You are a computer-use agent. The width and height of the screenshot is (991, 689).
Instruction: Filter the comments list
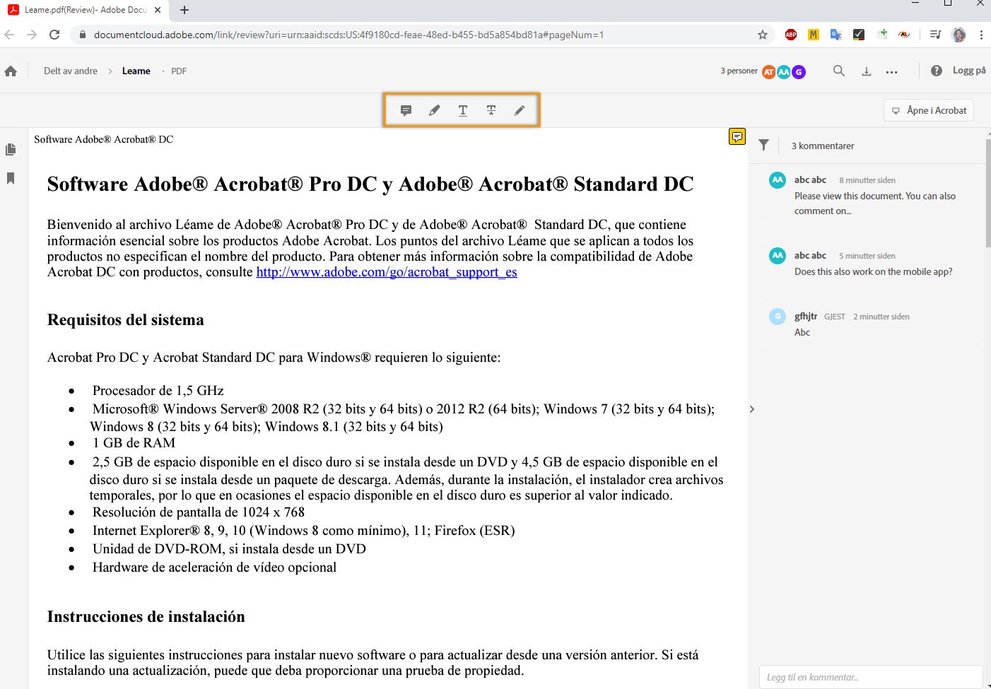click(x=764, y=145)
